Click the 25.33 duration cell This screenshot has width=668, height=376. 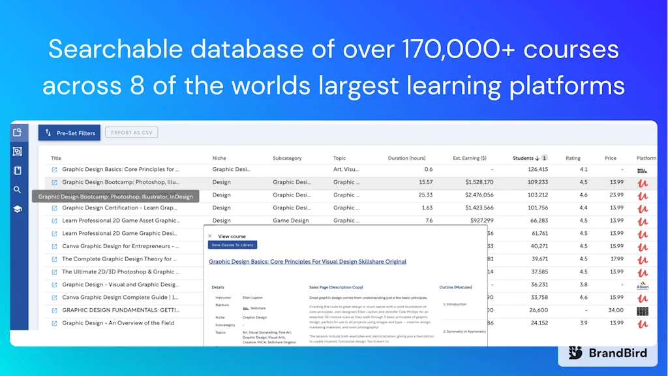(x=425, y=195)
